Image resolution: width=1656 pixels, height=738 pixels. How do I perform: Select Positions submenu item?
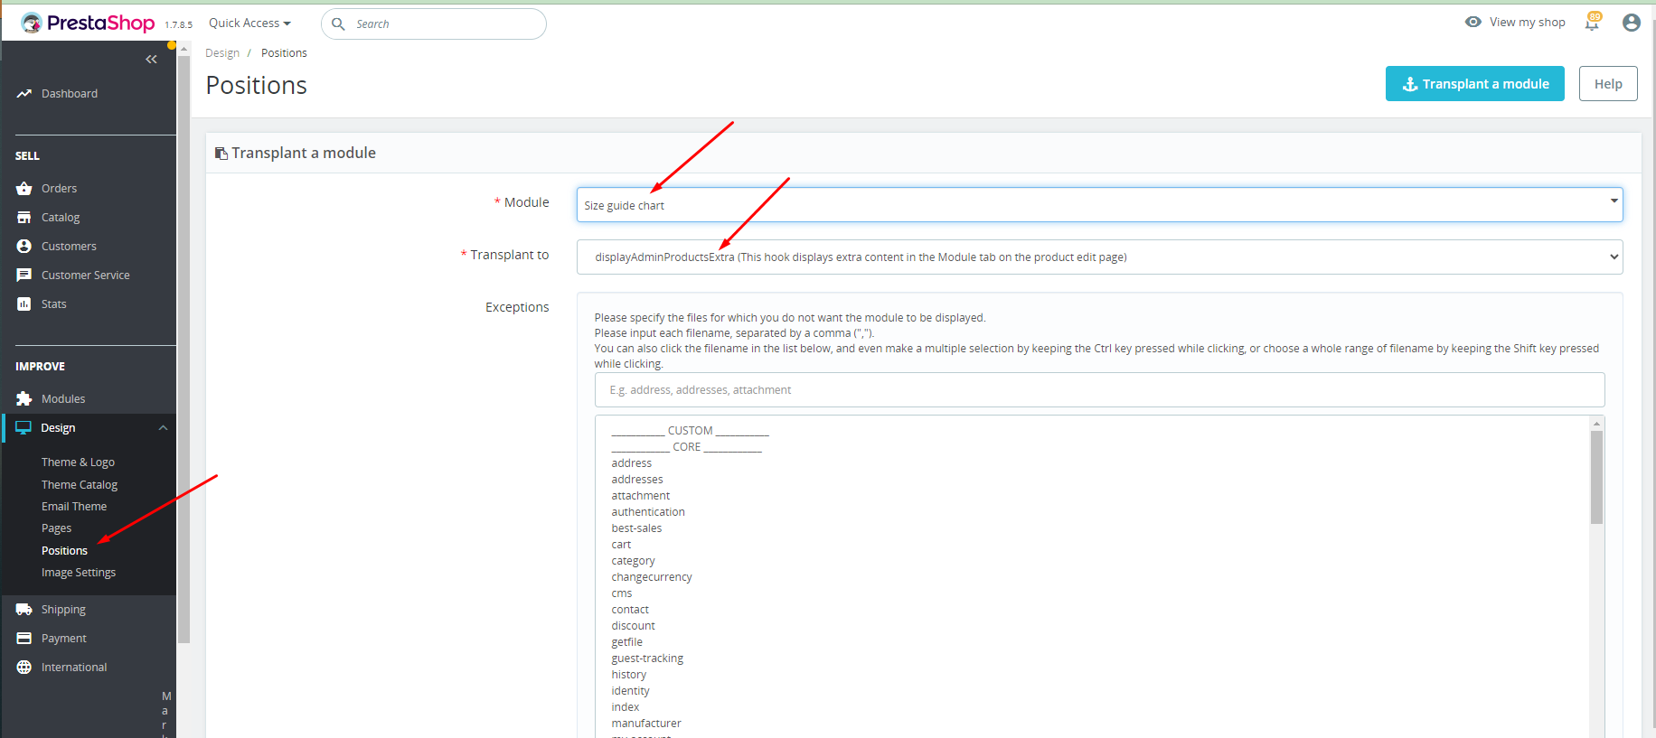(64, 551)
